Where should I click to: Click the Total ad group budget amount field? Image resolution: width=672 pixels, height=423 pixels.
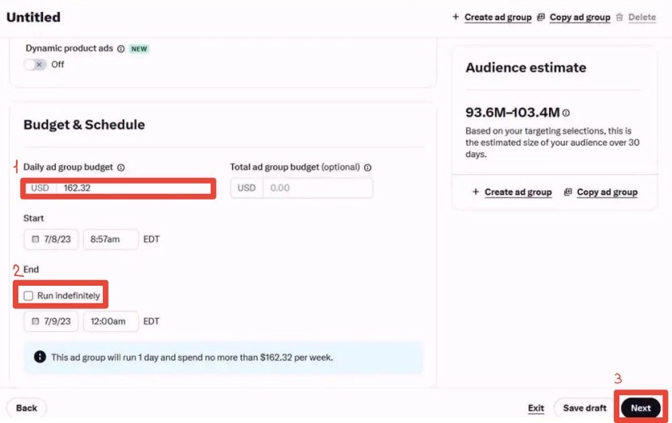[318, 188]
